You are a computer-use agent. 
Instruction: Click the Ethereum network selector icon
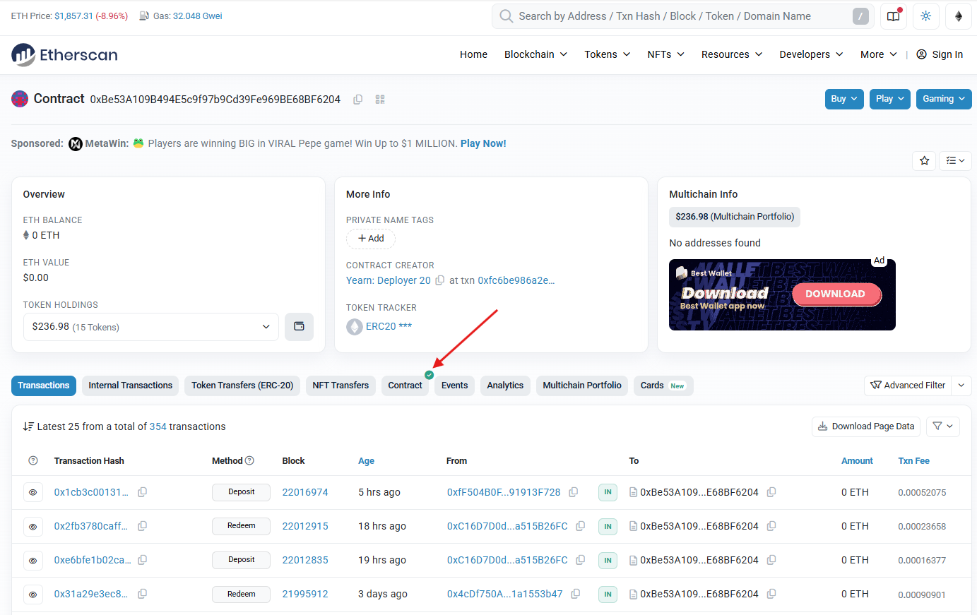coord(958,16)
